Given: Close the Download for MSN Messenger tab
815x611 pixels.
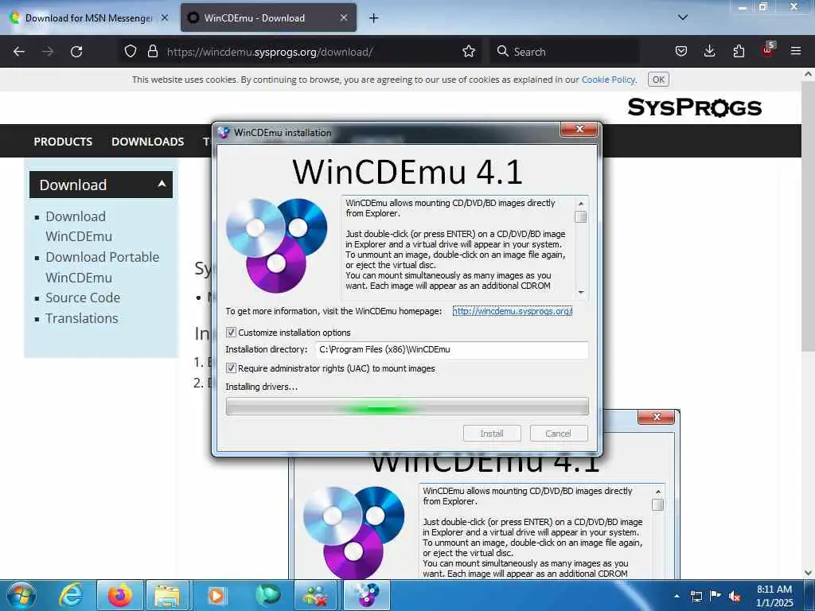Looking at the screenshot, I should [165, 18].
